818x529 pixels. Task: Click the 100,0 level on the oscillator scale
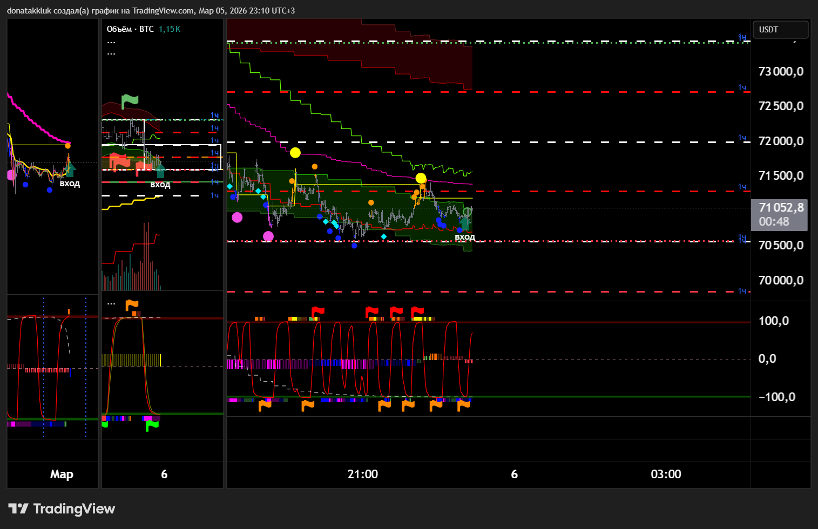coord(773,321)
